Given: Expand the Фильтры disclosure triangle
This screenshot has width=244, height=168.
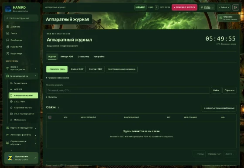Looking at the screenshot, I should pyautogui.click(x=47, y=97).
